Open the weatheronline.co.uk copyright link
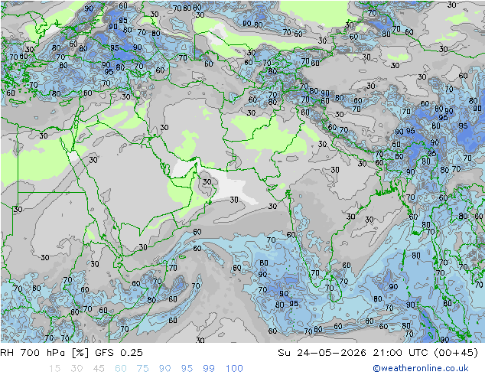Screen dimensions: 485x375 (421, 368)
